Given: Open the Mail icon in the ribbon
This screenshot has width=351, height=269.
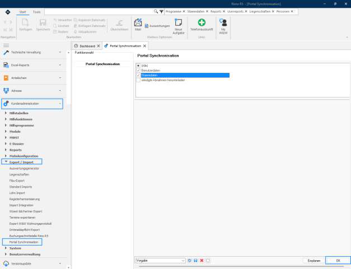Looking at the screenshot, I should tap(138, 22).
